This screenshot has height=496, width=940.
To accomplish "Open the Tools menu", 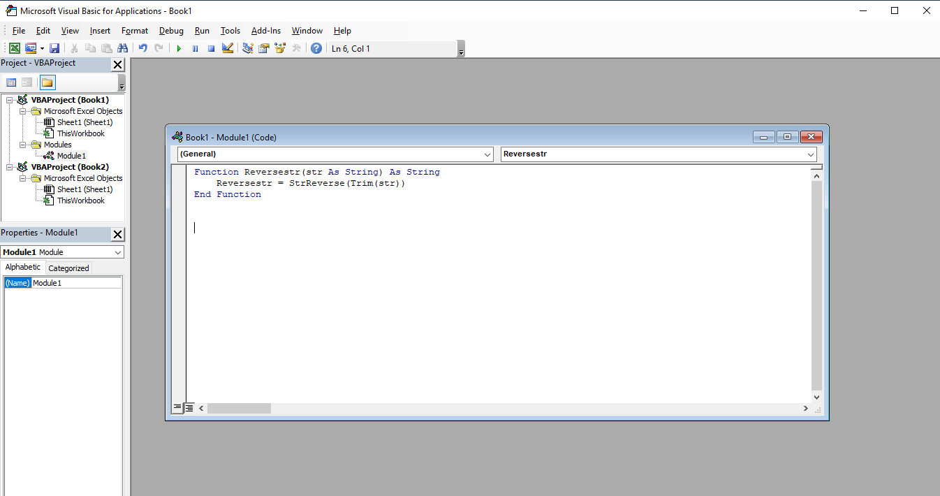I will [x=230, y=31].
